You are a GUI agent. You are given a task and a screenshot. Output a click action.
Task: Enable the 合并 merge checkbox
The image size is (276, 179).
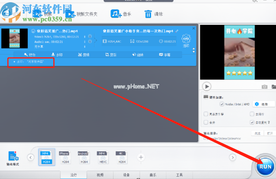(x=206, y=122)
